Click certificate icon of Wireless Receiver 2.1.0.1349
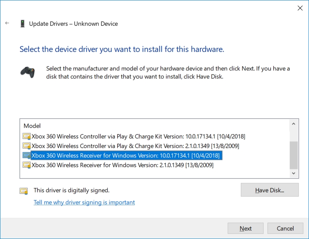The image size is (309, 239). (27, 165)
